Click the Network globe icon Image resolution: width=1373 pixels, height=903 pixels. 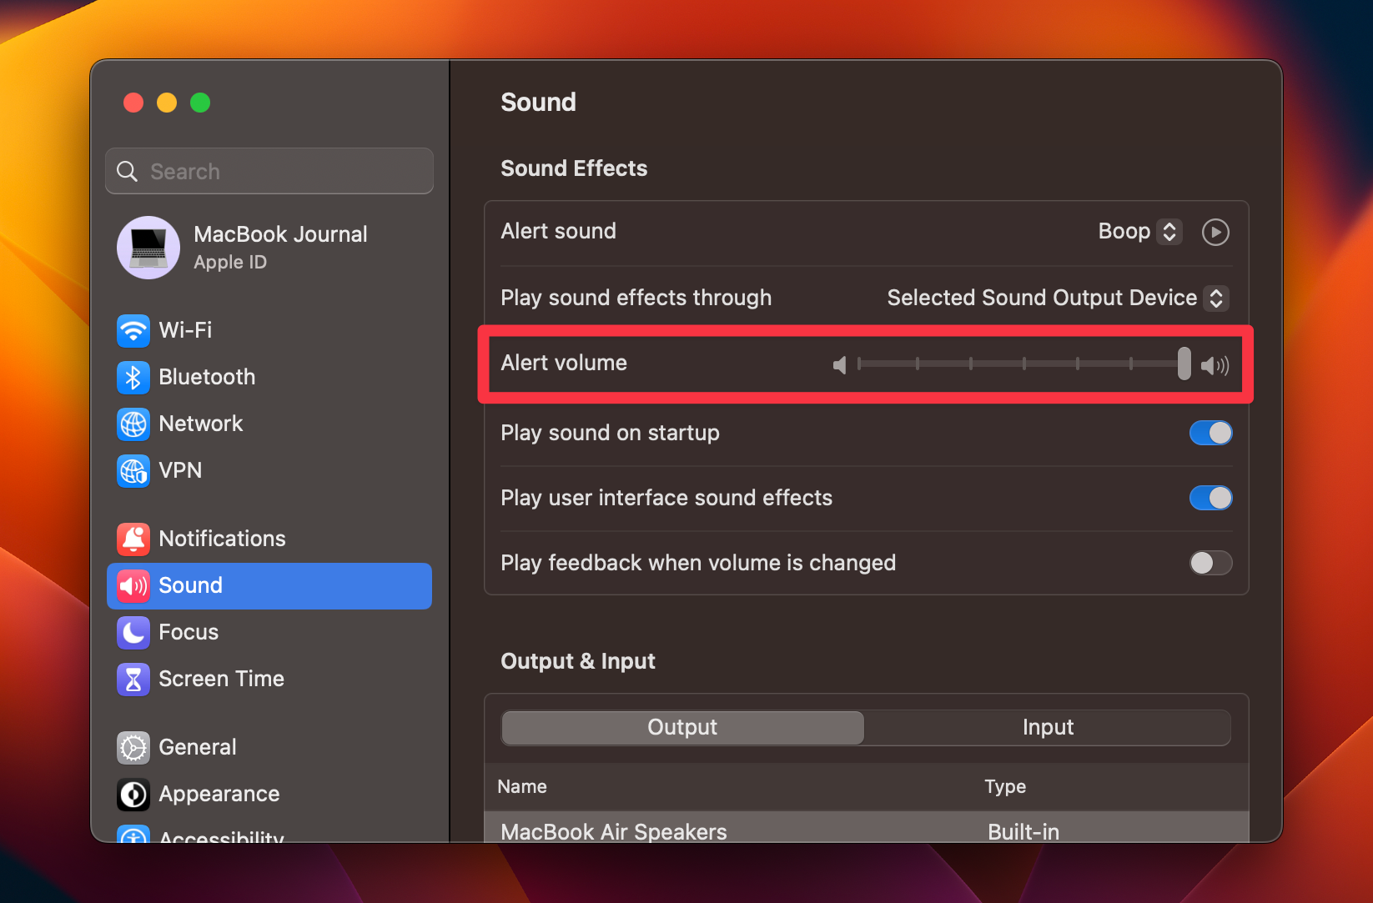tap(133, 424)
